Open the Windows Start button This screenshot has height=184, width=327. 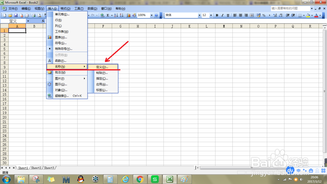6,179
